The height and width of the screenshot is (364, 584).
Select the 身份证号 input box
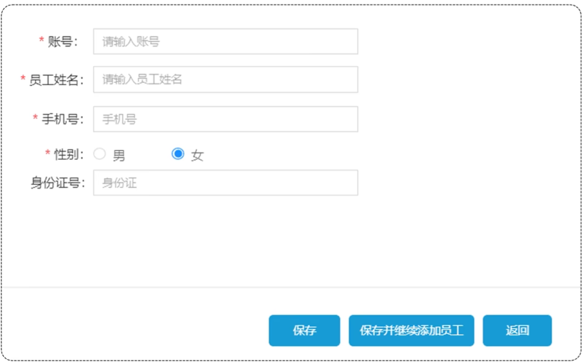(225, 183)
